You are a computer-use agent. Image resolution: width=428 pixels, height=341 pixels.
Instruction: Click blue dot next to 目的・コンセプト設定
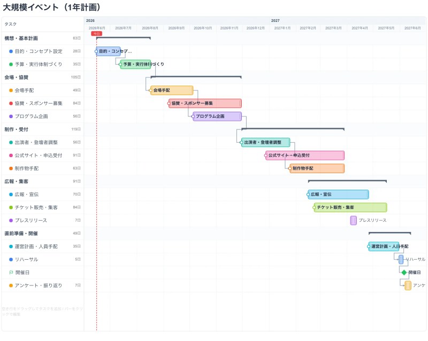[11, 51]
